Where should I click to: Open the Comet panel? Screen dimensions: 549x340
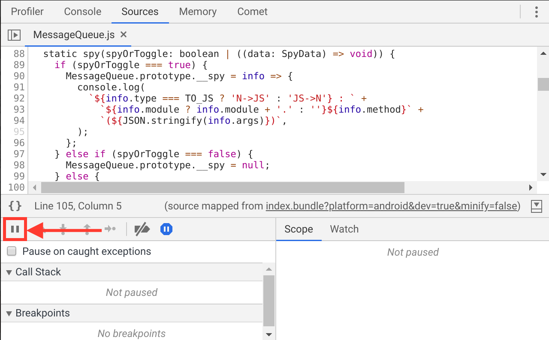tap(252, 12)
